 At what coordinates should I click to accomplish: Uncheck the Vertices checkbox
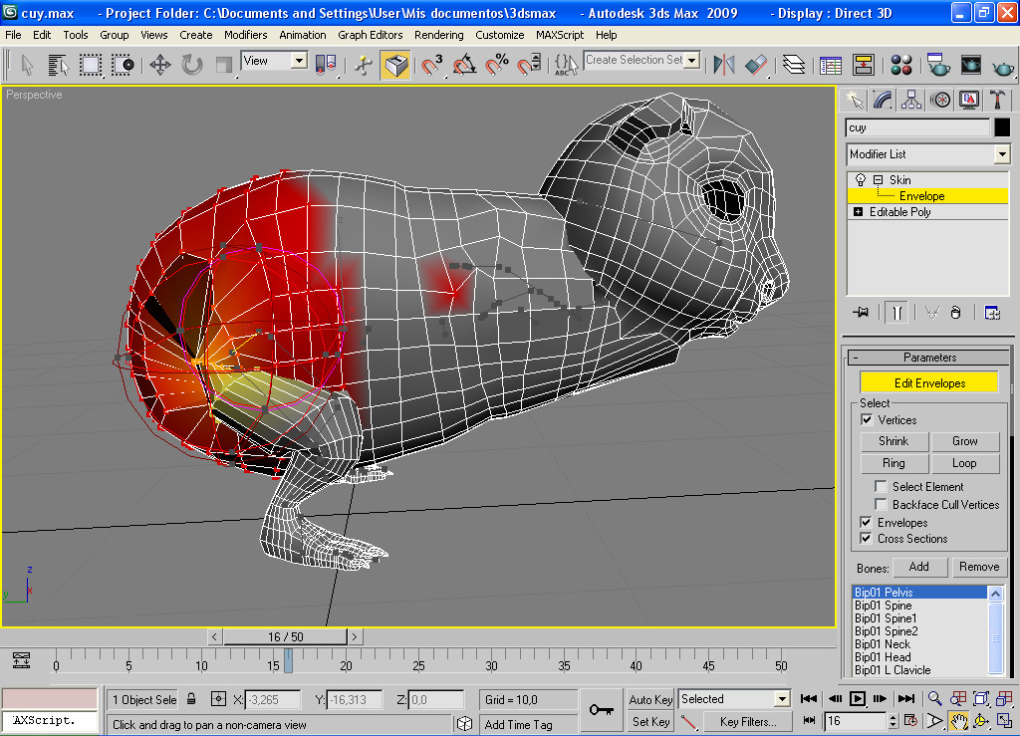pyautogui.click(x=867, y=420)
